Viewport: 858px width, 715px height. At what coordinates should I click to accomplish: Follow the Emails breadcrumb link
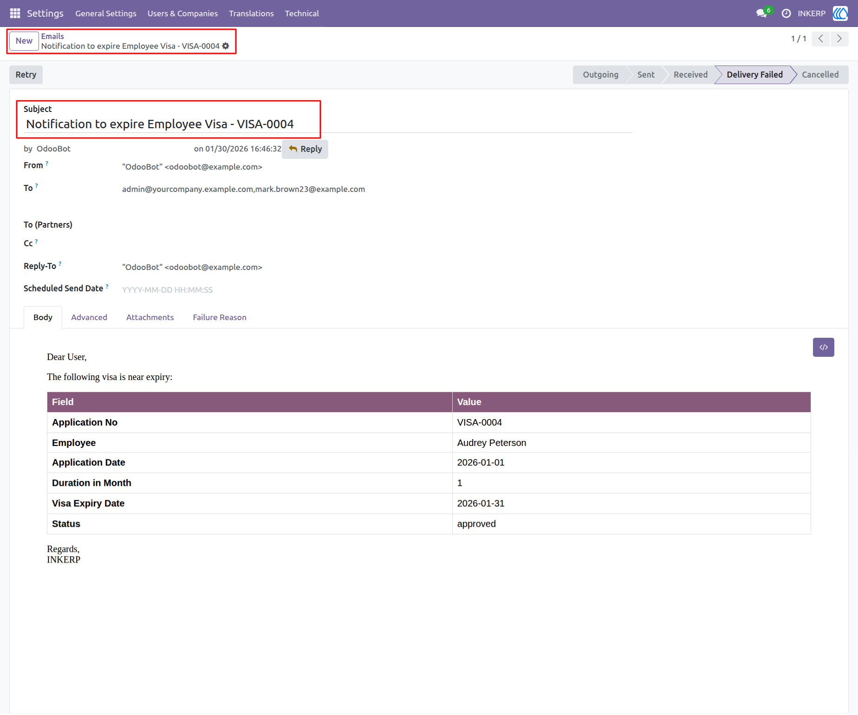(x=52, y=36)
